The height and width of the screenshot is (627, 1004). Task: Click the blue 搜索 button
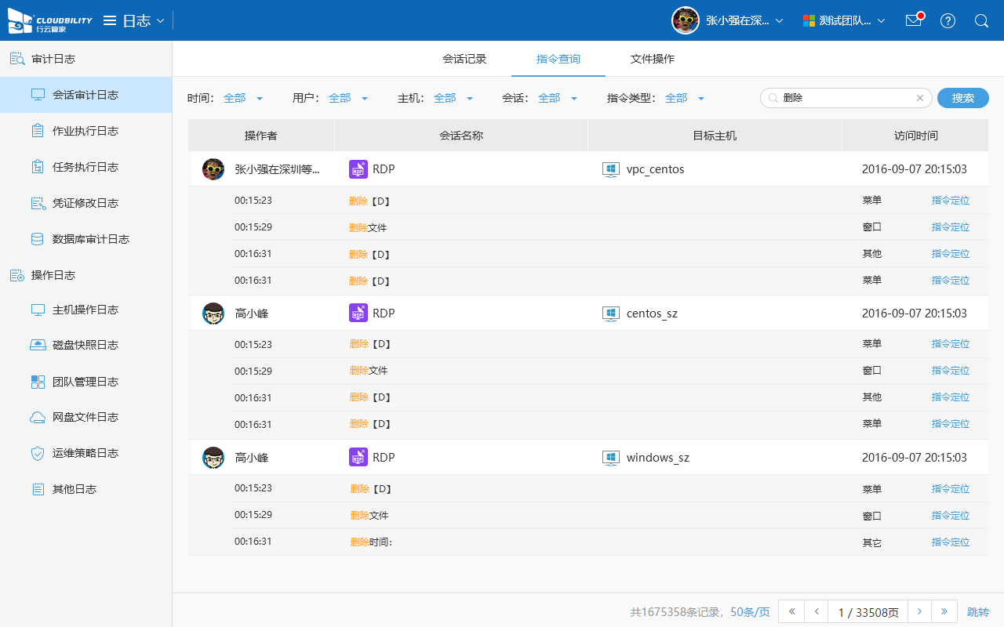(962, 98)
